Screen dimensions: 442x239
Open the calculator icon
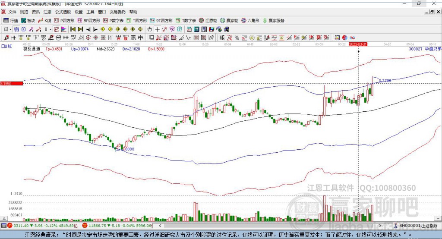point(196,29)
